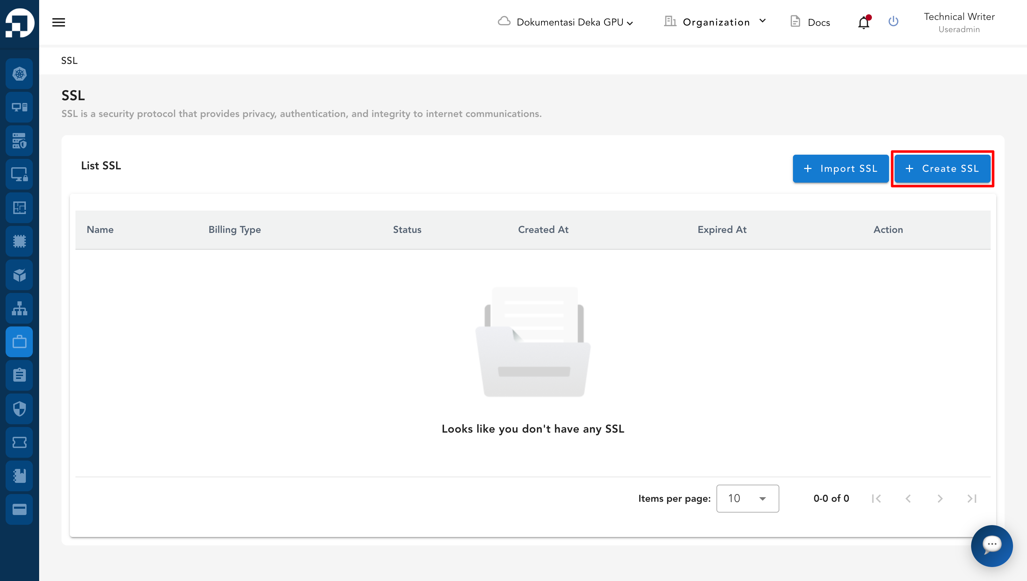Viewport: 1027px width, 581px height.
Task: Click the Expired At column header
Action: 722,229
